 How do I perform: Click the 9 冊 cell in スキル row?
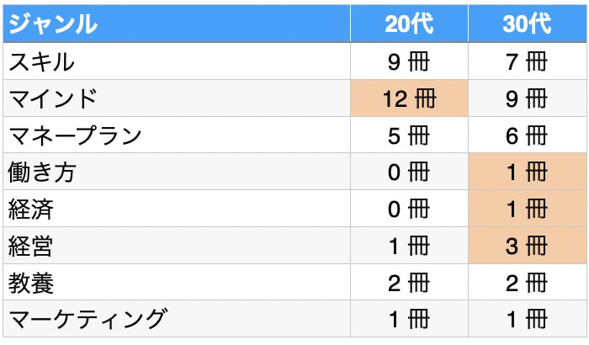(x=409, y=61)
